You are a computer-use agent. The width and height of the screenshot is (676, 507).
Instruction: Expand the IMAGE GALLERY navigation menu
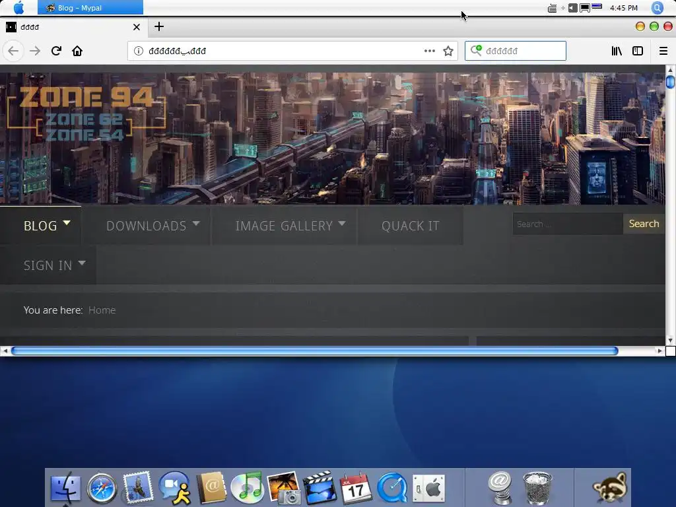coord(284,226)
